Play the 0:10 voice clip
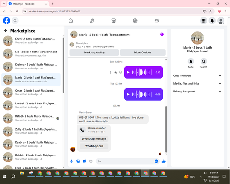230x184 pixels. coord(128,72)
